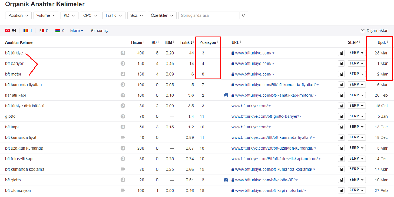Open the Position filter dropdown
The image size is (394, 197).
coord(18,16)
